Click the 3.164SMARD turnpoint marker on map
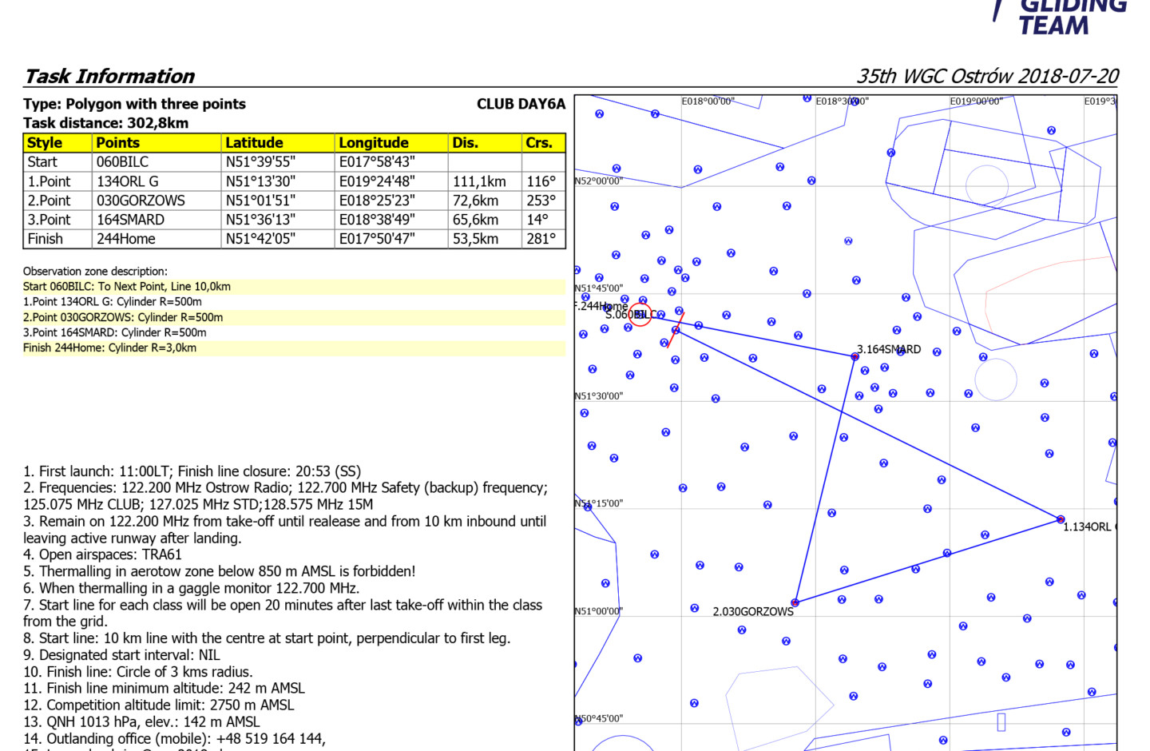The width and height of the screenshot is (1150, 751). point(855,356)
